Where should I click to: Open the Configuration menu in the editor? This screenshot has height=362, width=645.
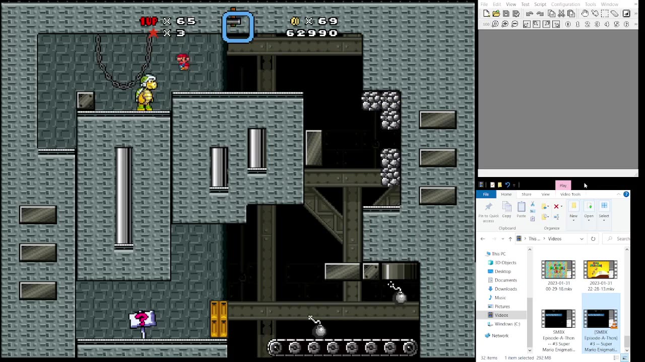coord(565,5)
